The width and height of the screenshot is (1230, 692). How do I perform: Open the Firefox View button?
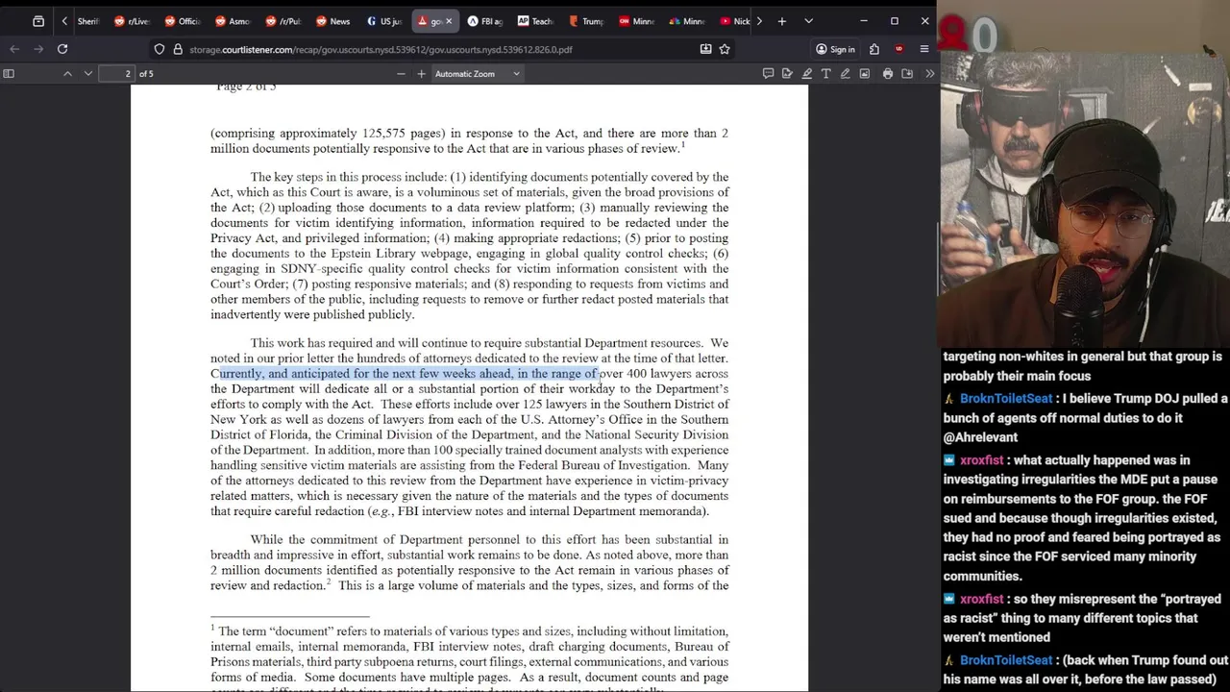coord(37,21)
